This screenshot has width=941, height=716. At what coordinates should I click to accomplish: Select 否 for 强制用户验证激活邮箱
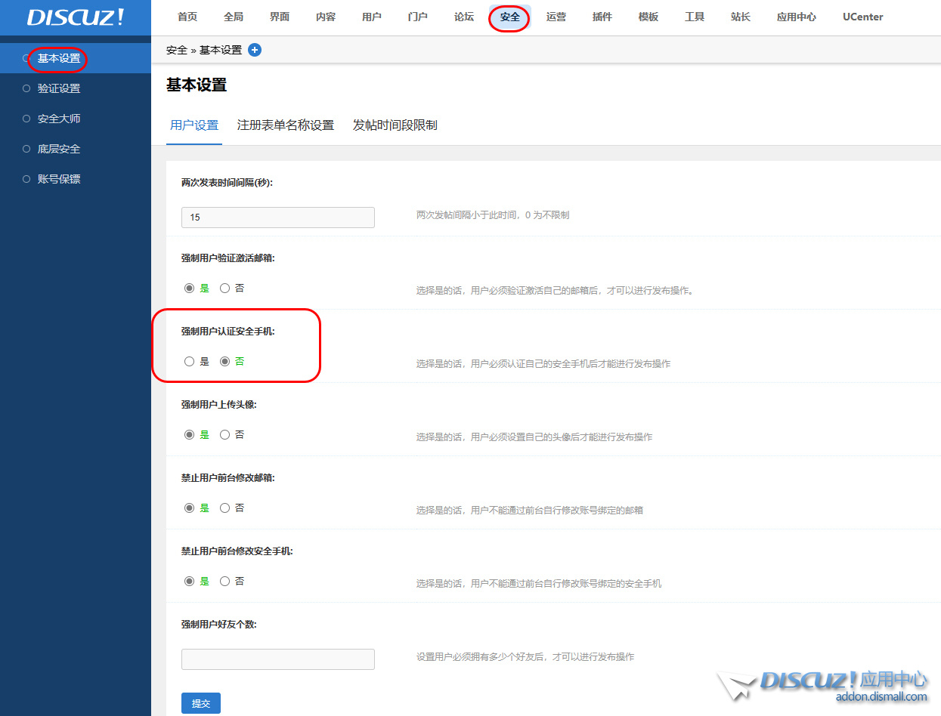pos(225,289)
